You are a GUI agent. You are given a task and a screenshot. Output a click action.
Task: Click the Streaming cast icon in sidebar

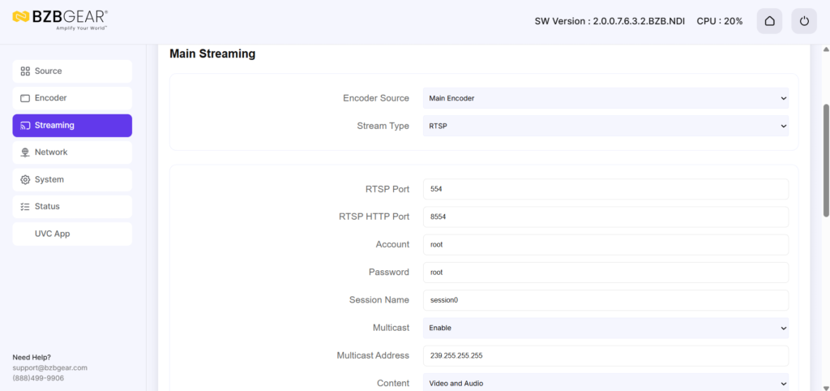pyautogui.click(x=25, y=126)
